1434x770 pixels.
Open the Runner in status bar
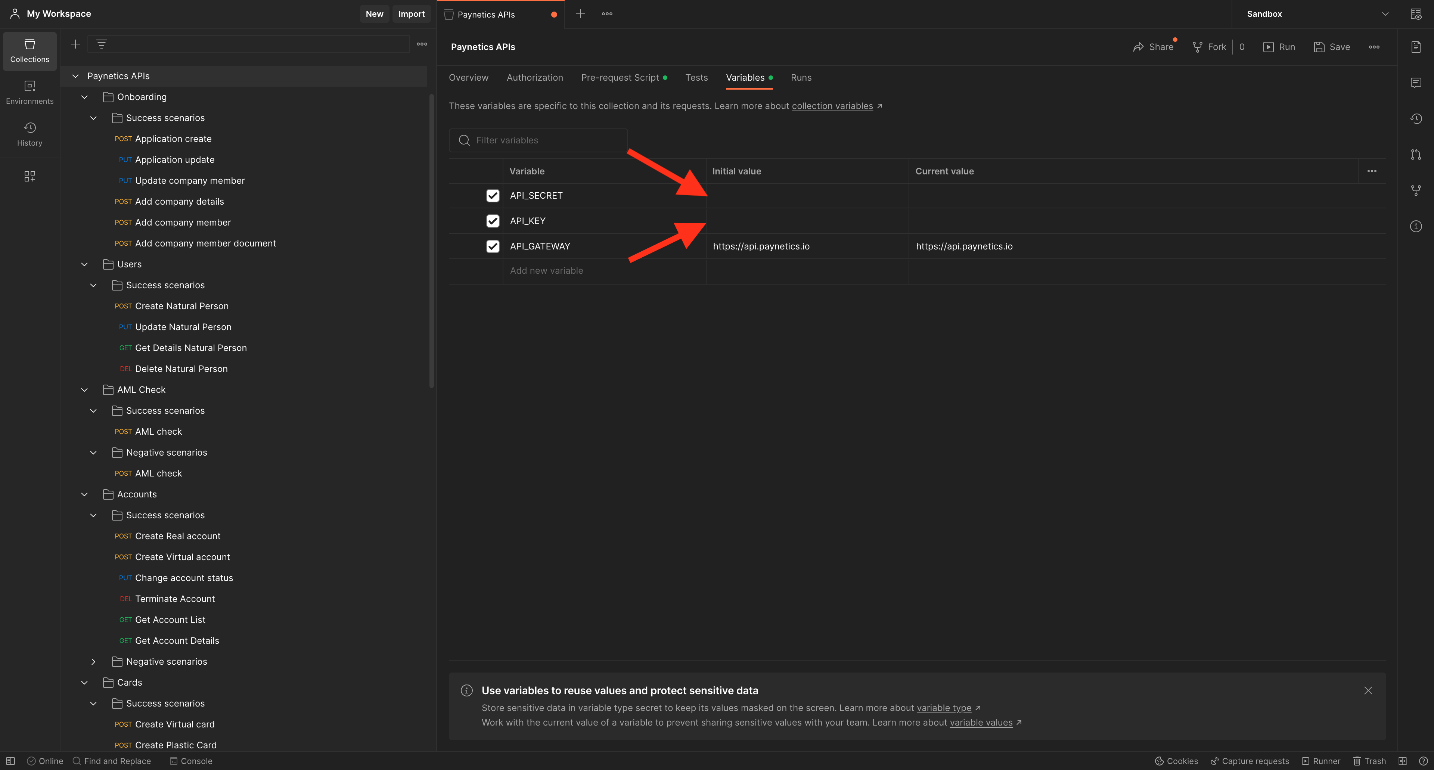(x=1320, y=761)
